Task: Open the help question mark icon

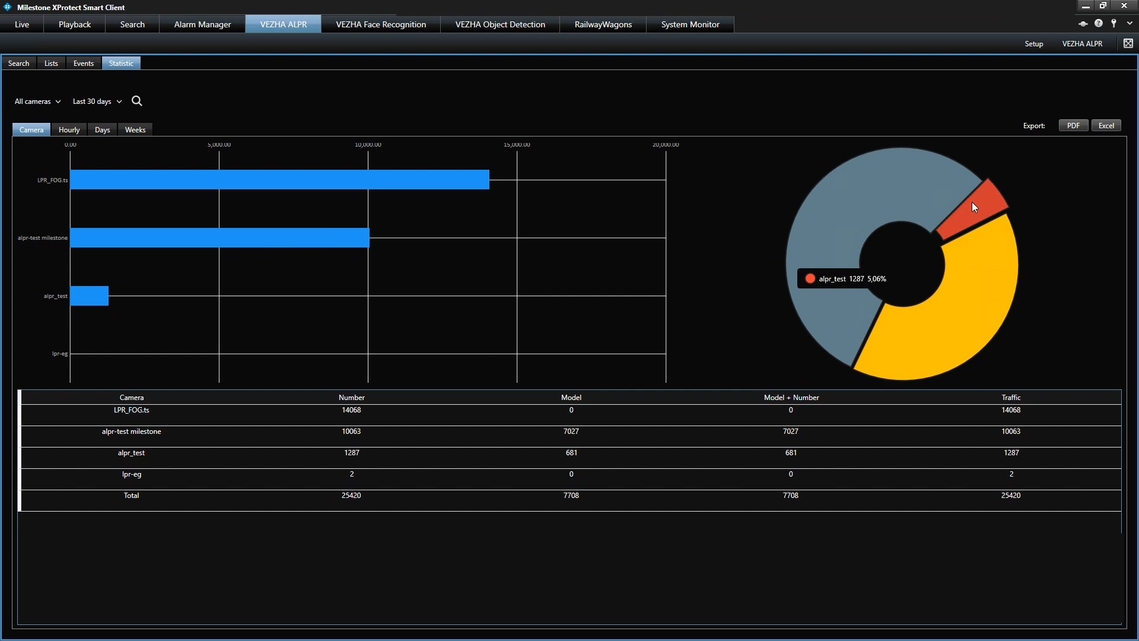Action: [1099, 24]
